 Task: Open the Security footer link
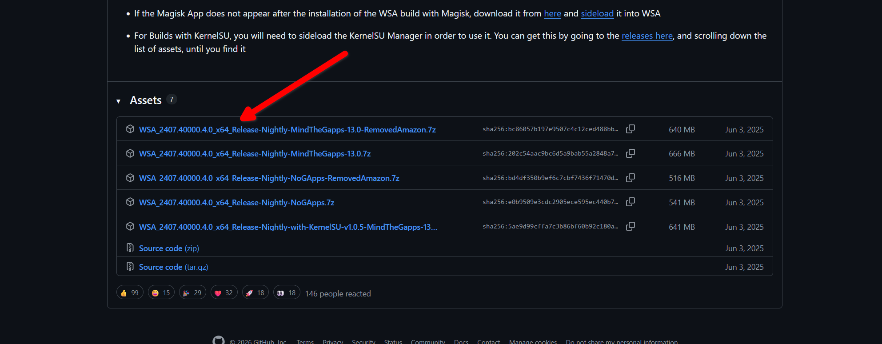363,341
